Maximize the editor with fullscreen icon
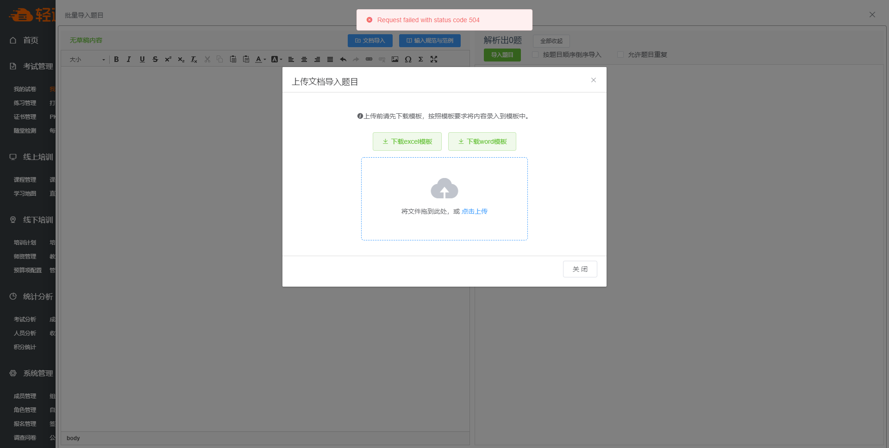889x448 pixels. 434,59
